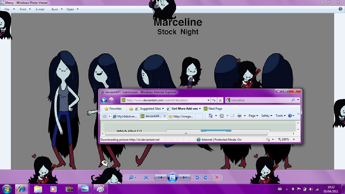345x194 pixels.
Task: Open the recent pages dropdown arrow
Action: pyautogui.click(x=117, y=100)
